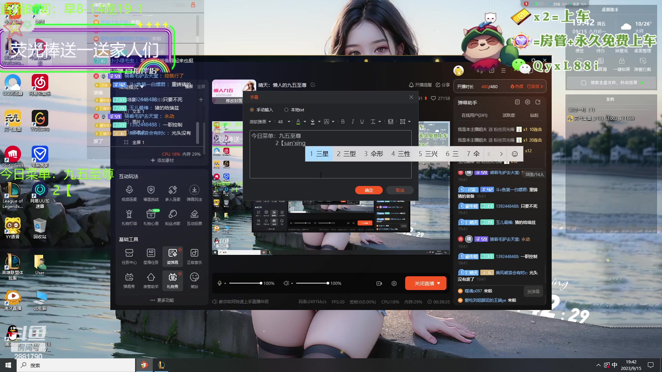Switch to the 活跃度 tab in danmu assistant

(509, 115)
